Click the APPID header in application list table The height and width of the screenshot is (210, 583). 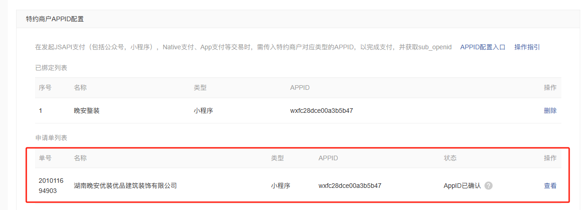coord(328,158)
